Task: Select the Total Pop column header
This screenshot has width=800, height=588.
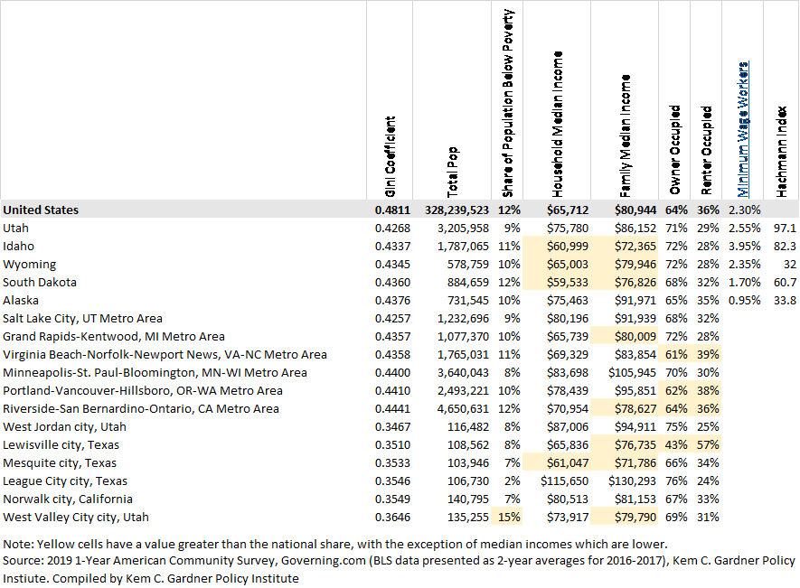Action: [x=453, y=172]
